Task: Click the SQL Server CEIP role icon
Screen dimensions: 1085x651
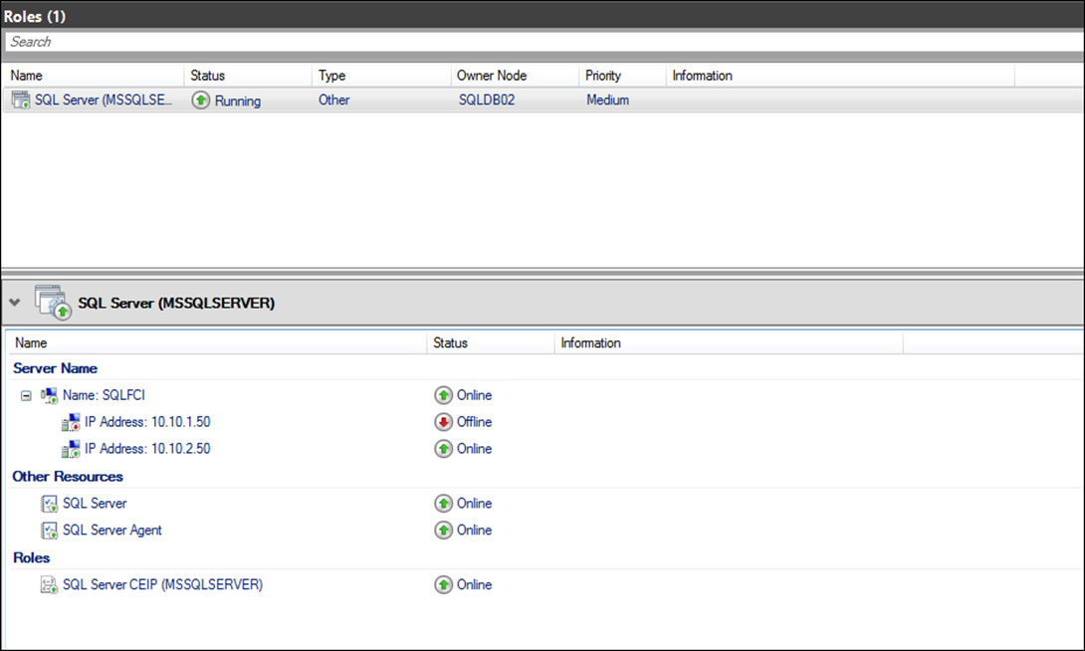Action: coord(49,585)
